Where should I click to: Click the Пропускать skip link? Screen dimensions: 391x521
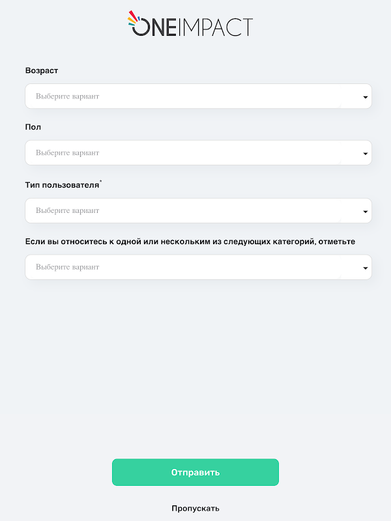click(195, 509)
